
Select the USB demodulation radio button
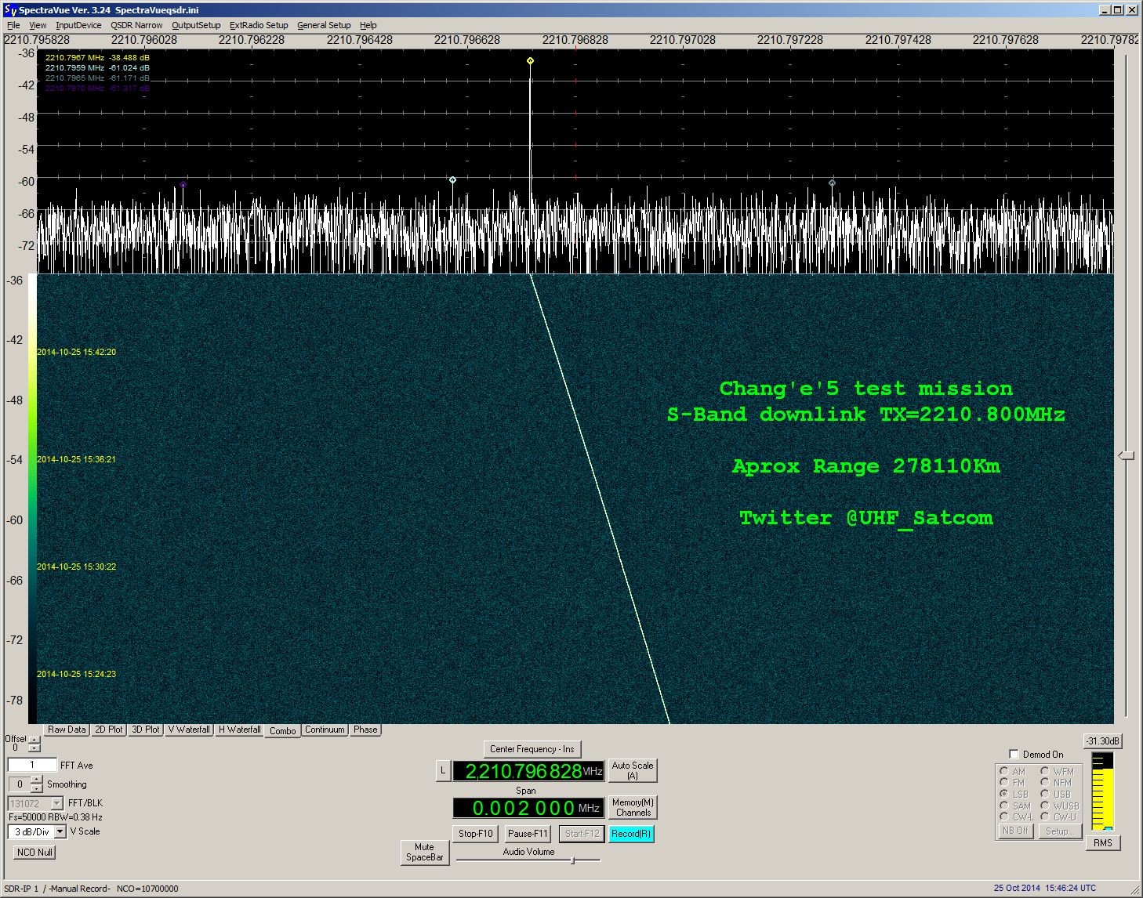(x=1045, y=794)
